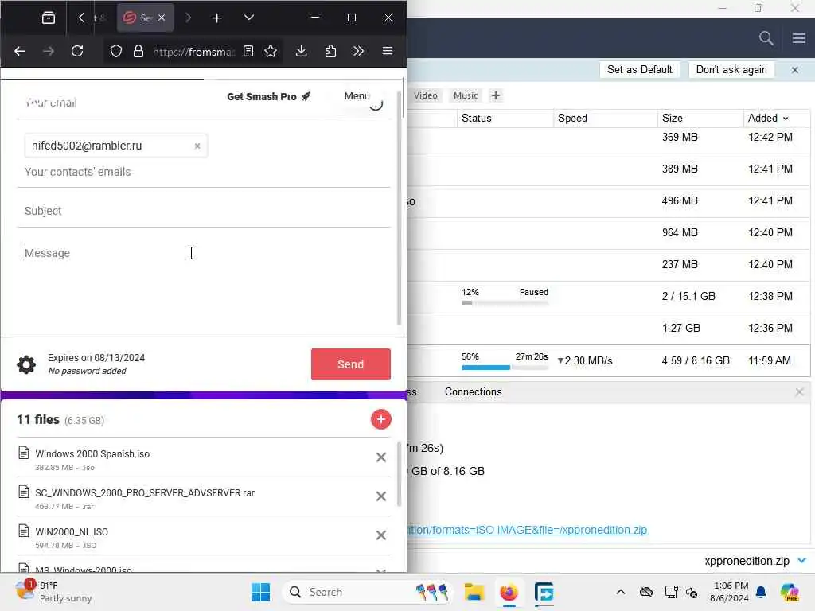Image resolution: width=815 pixels, height=611 pixels.
Task: Close the download details panel
Action: [x=799, y=391]
